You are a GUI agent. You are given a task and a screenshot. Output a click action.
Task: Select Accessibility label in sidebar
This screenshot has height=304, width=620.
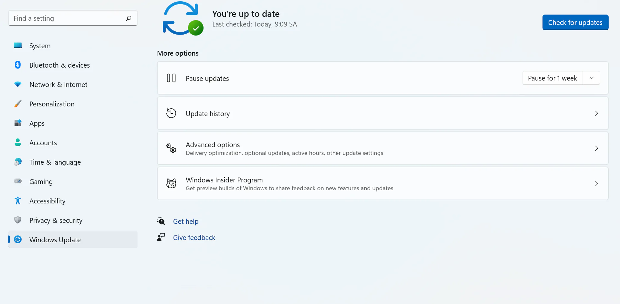[x=47, y=201]
